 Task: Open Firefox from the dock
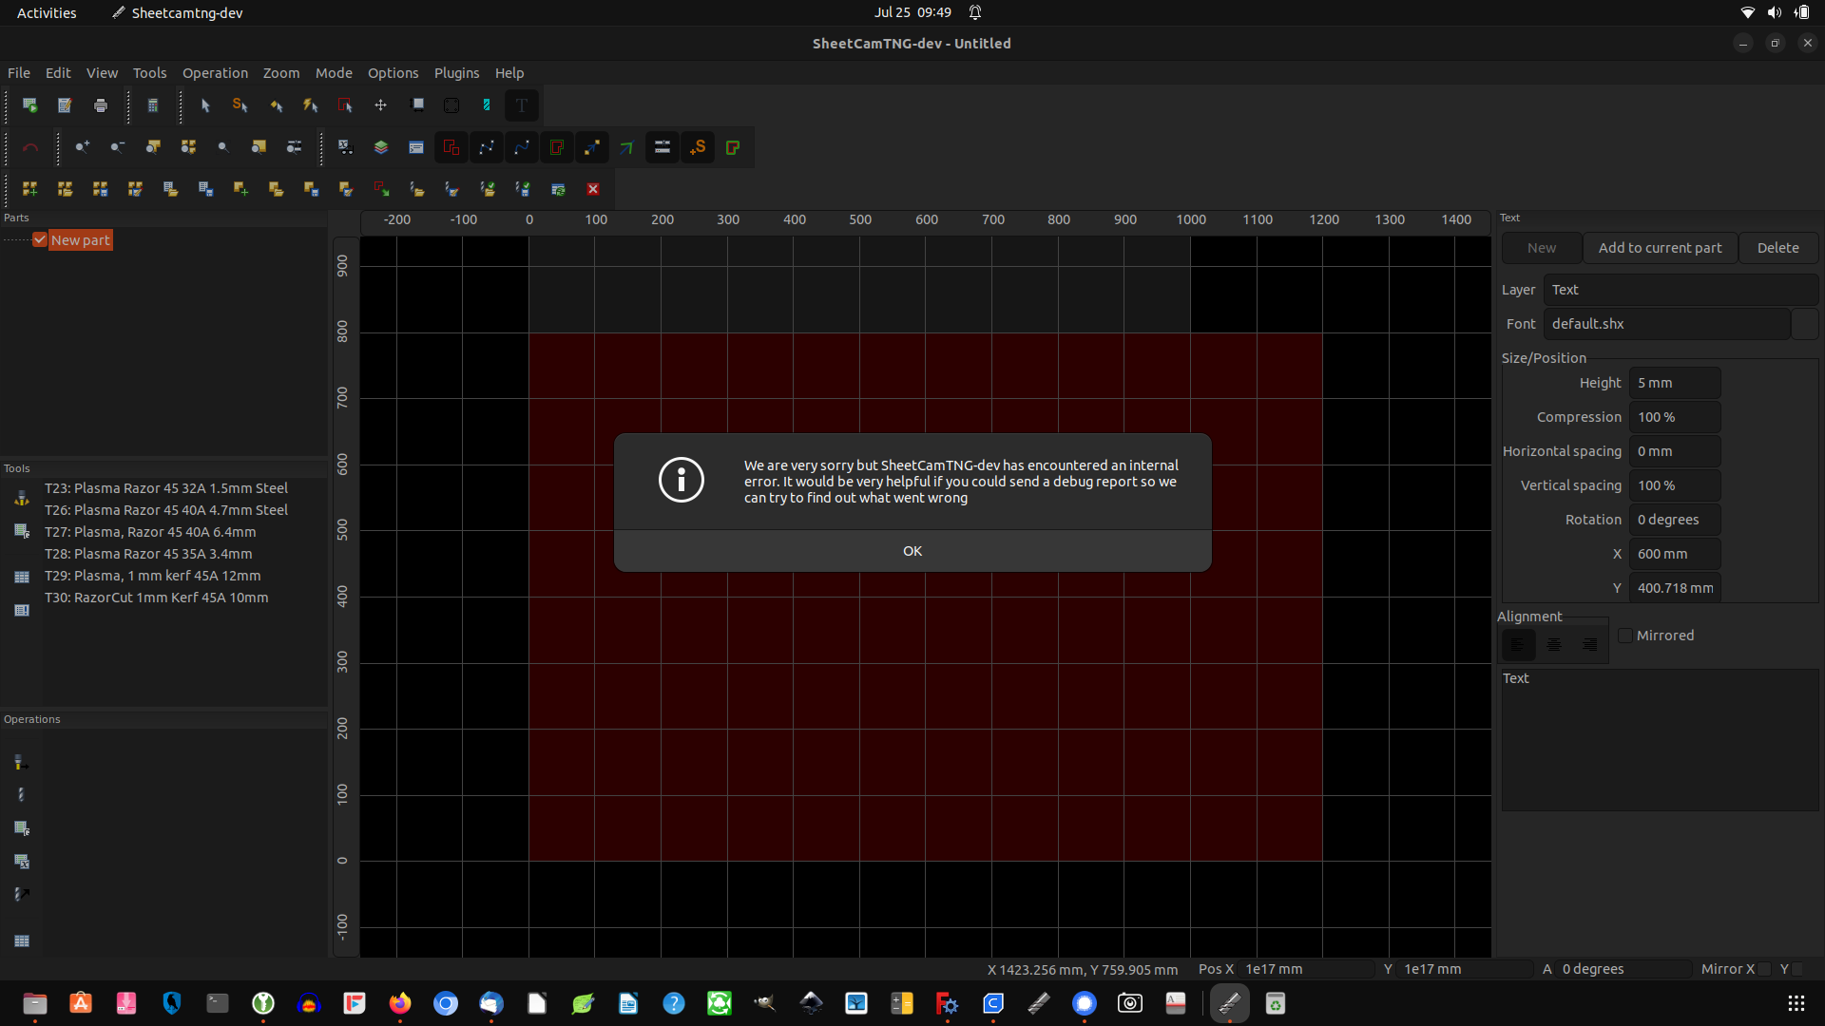point(400,1003)
